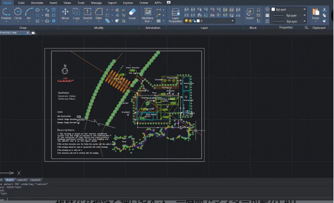Expand the Polyline dropdown arrow
The height and width of the screenshot is (203, 334).
6,21
